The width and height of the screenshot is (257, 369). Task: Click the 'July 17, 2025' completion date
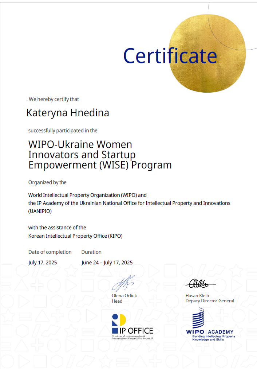(43, 263)
